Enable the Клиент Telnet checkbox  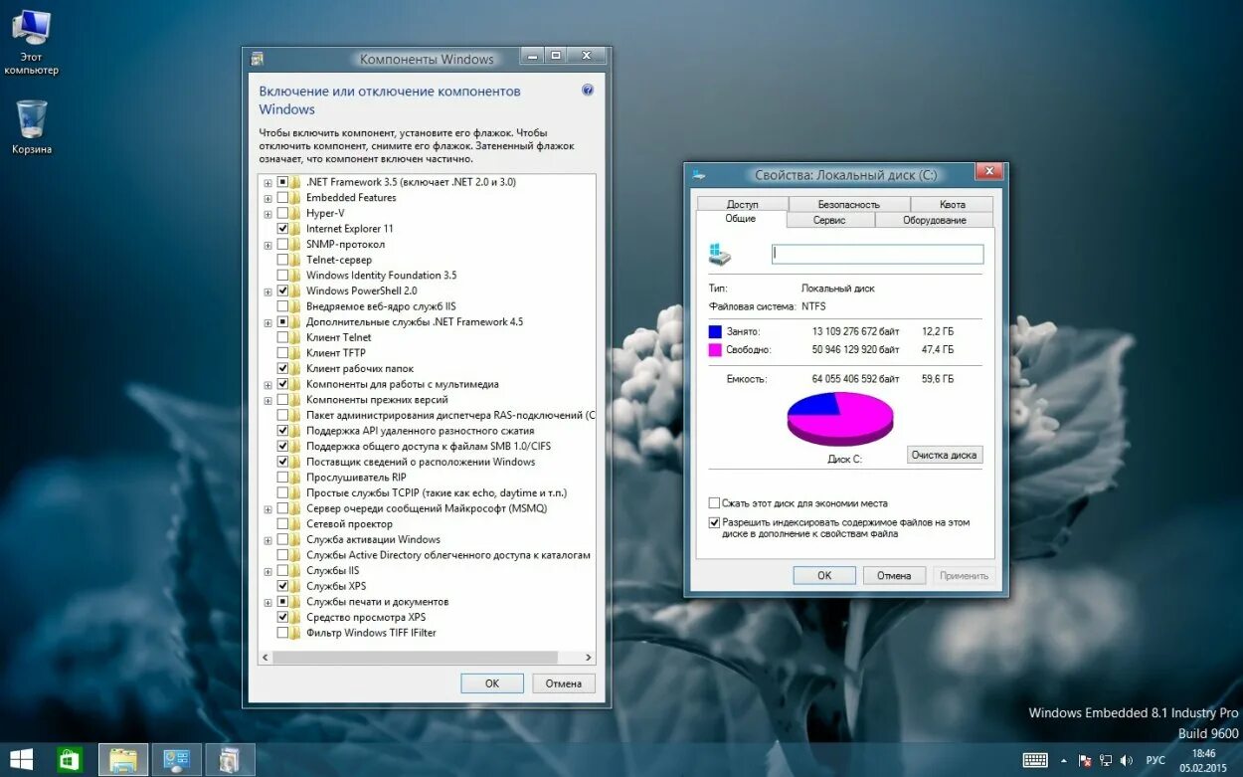(282, 337)
